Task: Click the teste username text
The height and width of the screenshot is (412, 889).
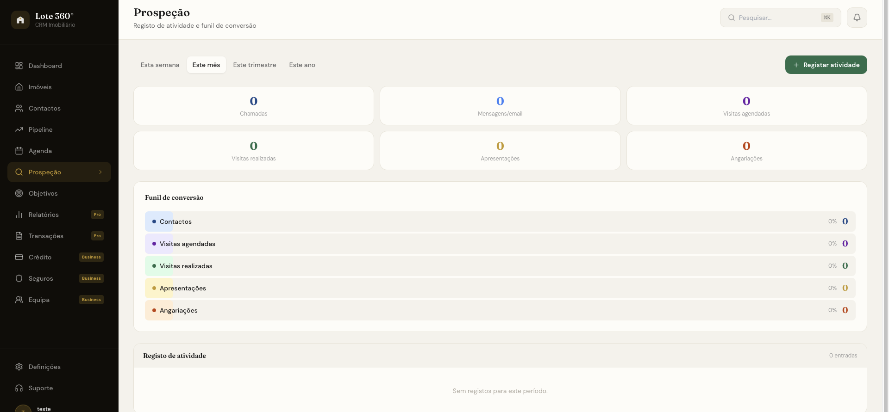Action: point(44,409)
